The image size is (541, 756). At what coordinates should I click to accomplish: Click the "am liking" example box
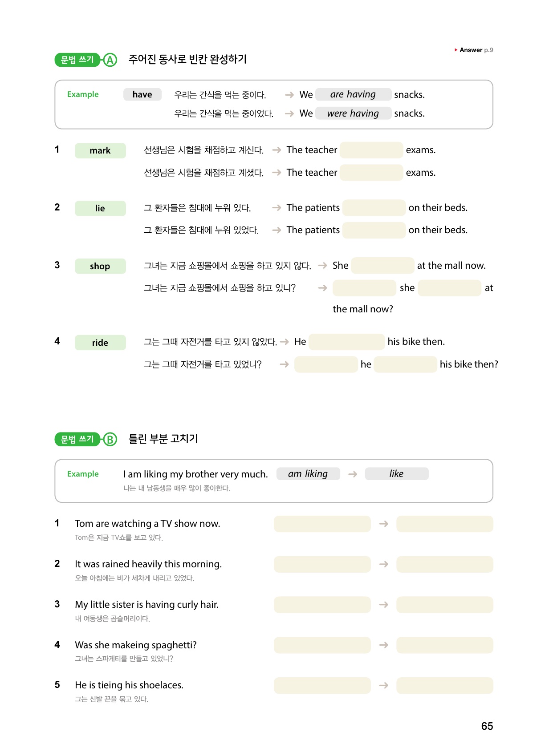pos(308,474)
